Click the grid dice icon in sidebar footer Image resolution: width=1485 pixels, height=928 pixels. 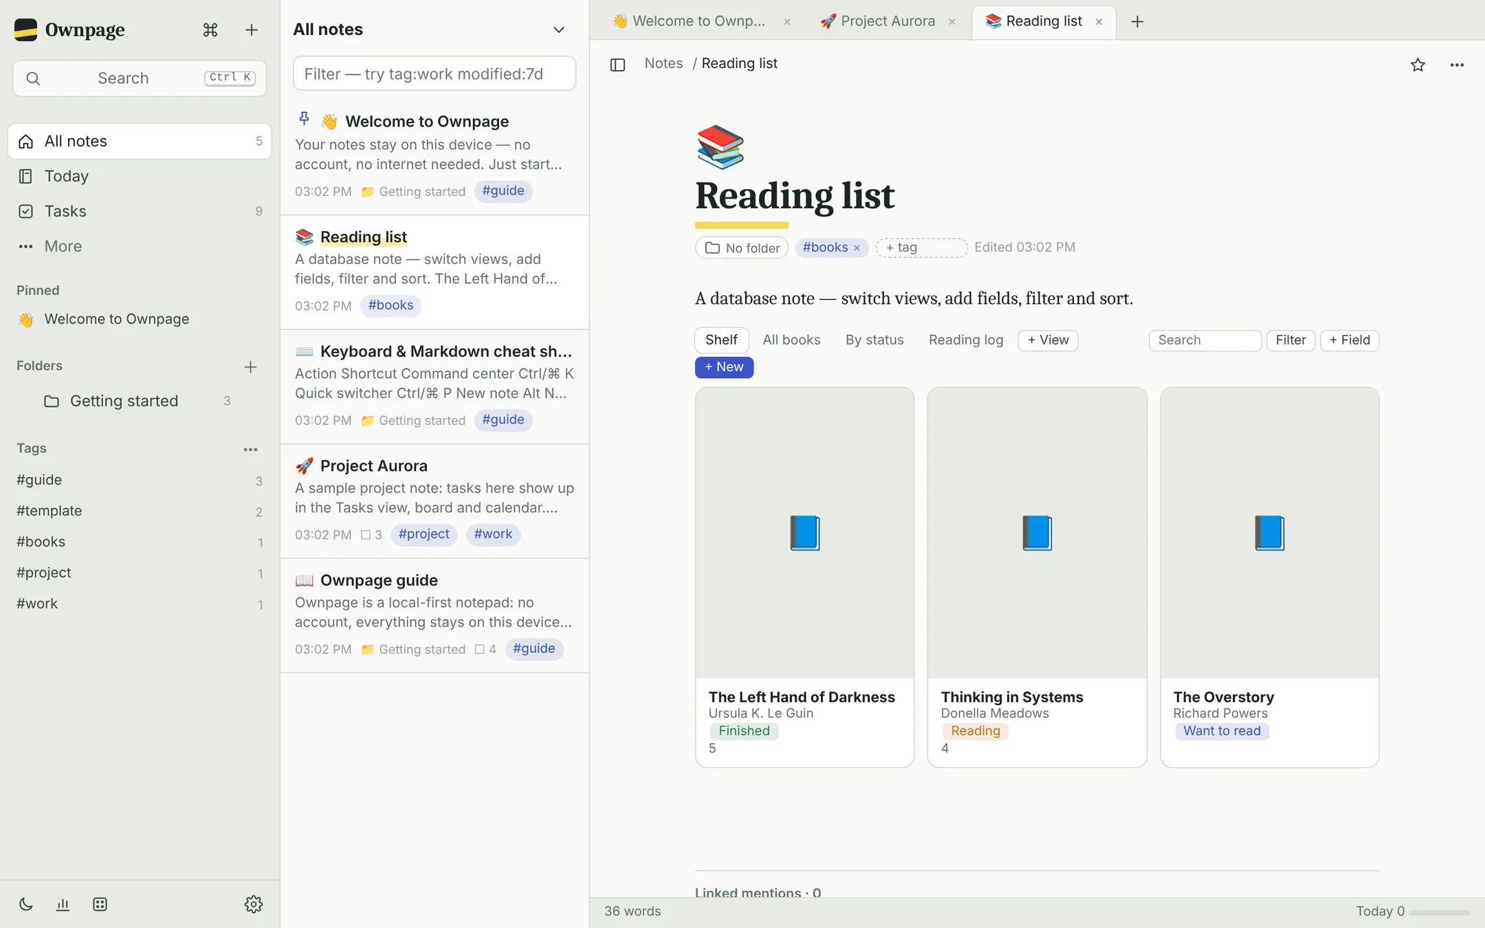(x=100, y=904)
